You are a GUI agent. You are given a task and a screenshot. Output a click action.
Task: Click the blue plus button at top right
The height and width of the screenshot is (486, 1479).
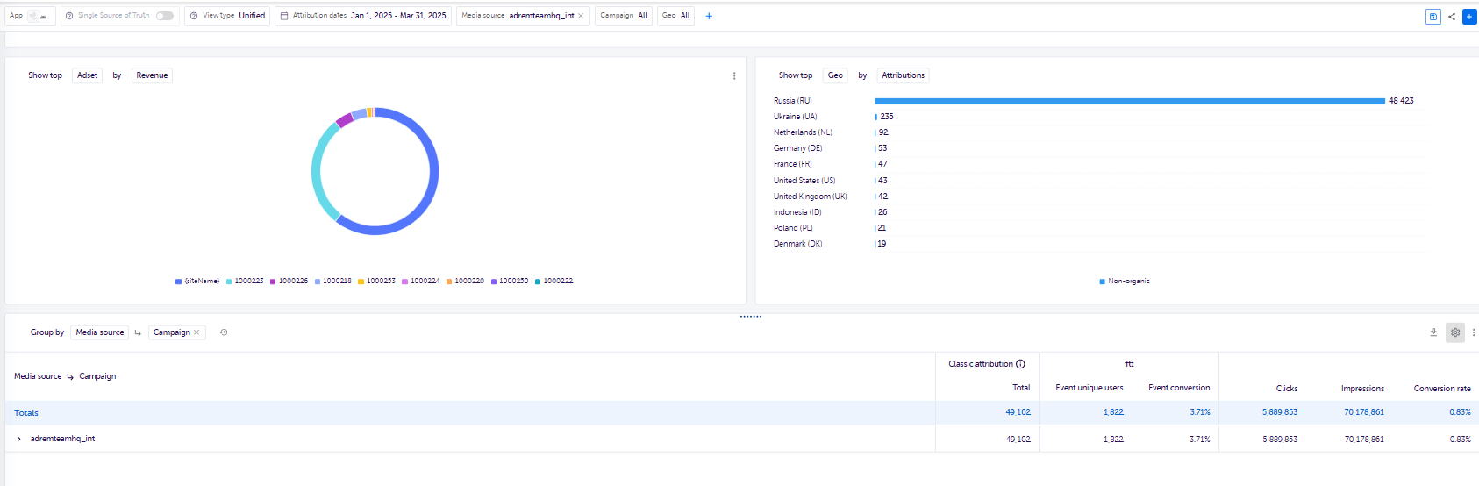point(1469,16)
